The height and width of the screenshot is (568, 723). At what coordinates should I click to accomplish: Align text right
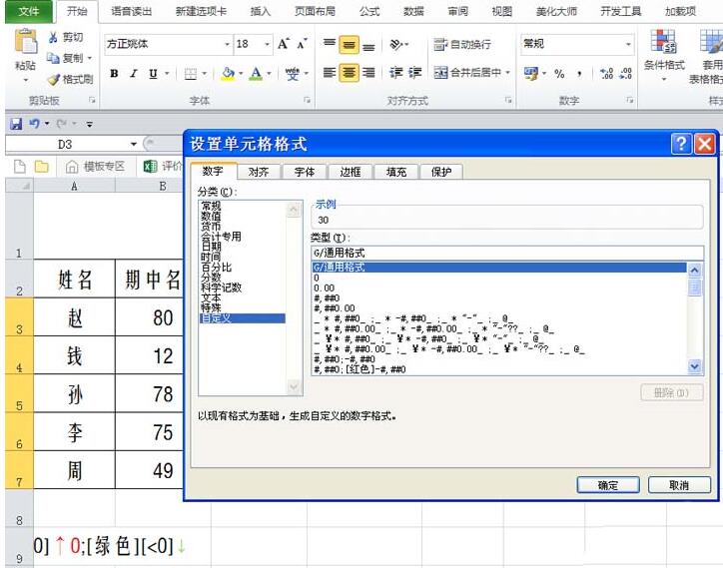point(368,73)
